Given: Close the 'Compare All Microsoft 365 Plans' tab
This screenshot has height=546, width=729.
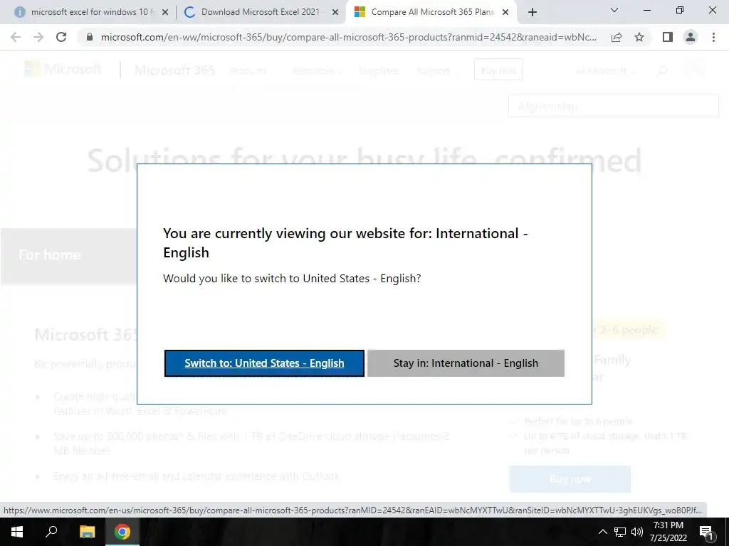Looking at the screenshot, I should [505, 13].
